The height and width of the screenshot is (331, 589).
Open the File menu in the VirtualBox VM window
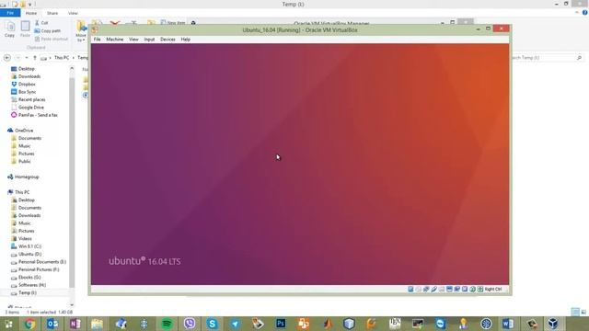pyautogui.click(x=97, y=39)
